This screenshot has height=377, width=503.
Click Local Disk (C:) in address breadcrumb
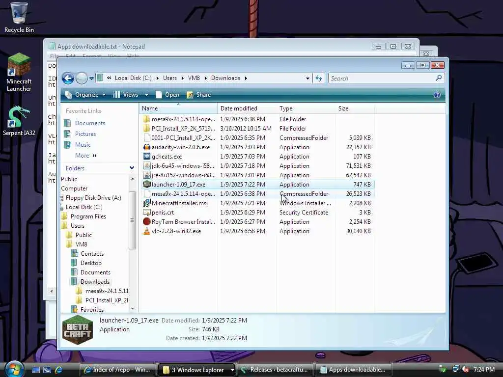(x=133, y=78)
